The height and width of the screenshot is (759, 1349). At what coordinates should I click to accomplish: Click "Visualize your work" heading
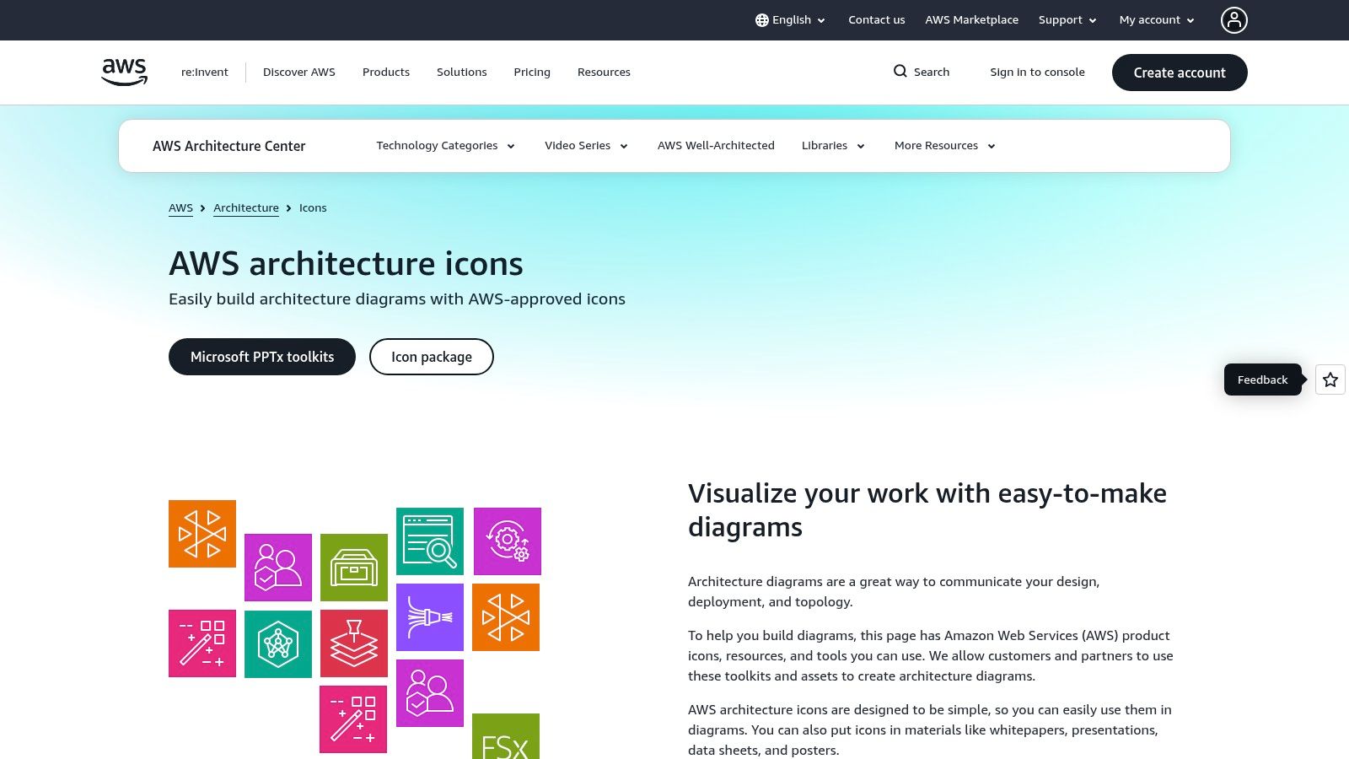(927, 510)
